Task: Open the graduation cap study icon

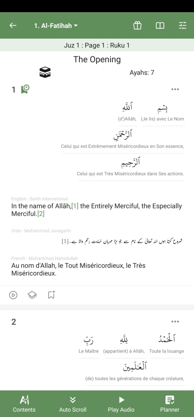Action: (x=32, y=295)
